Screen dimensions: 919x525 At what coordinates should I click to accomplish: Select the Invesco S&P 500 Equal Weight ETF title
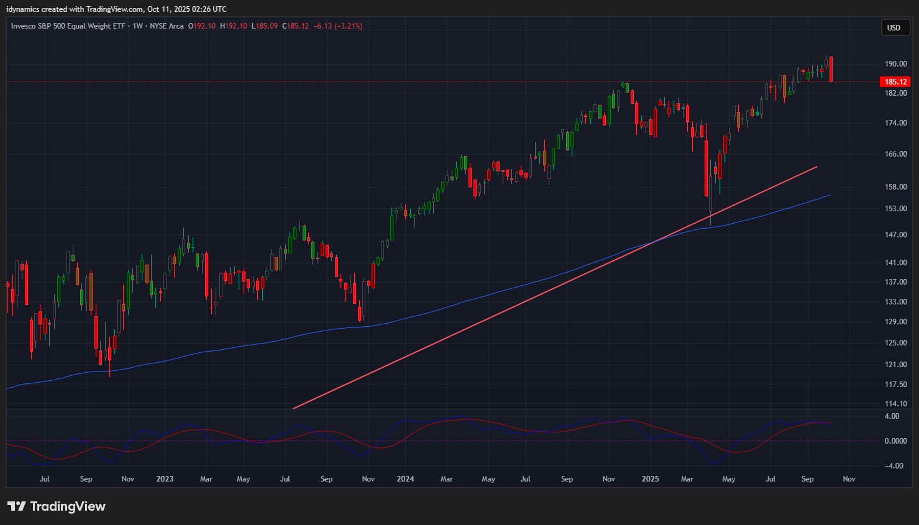click(68, 26)
